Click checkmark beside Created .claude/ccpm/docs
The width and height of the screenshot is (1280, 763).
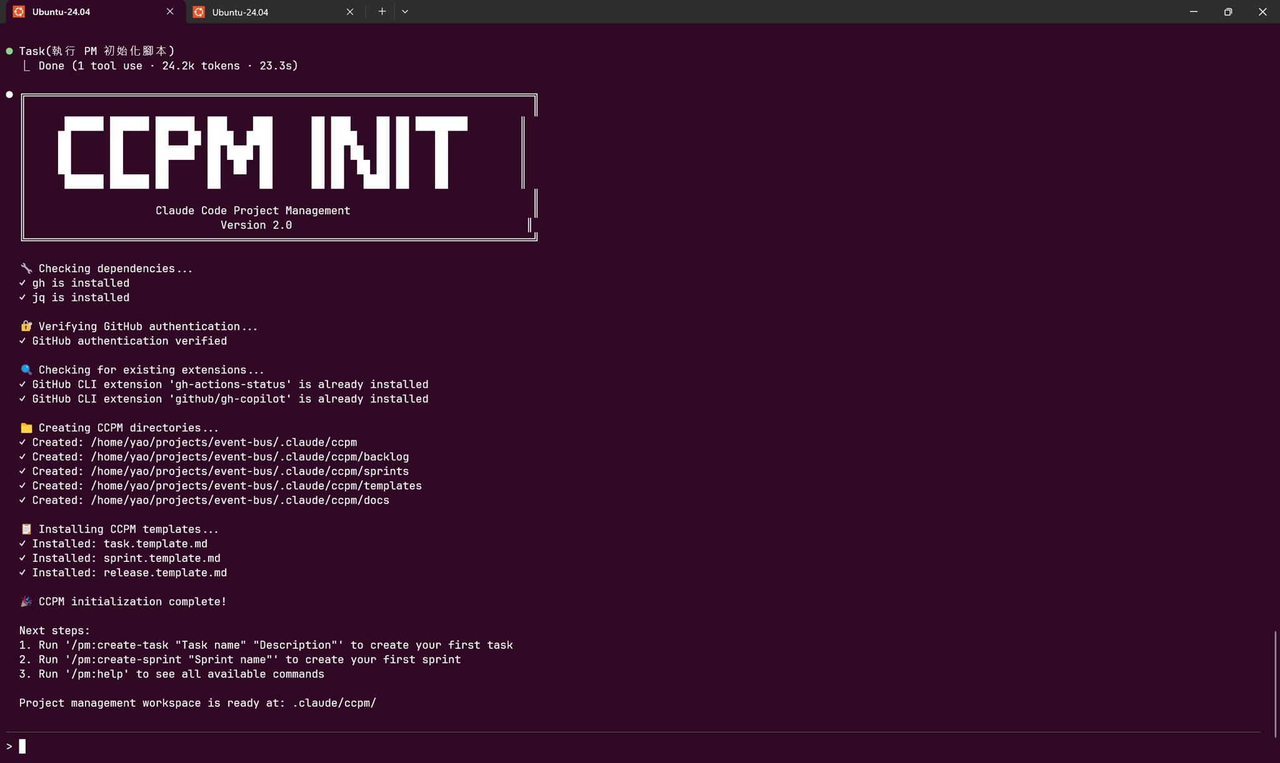22,500
